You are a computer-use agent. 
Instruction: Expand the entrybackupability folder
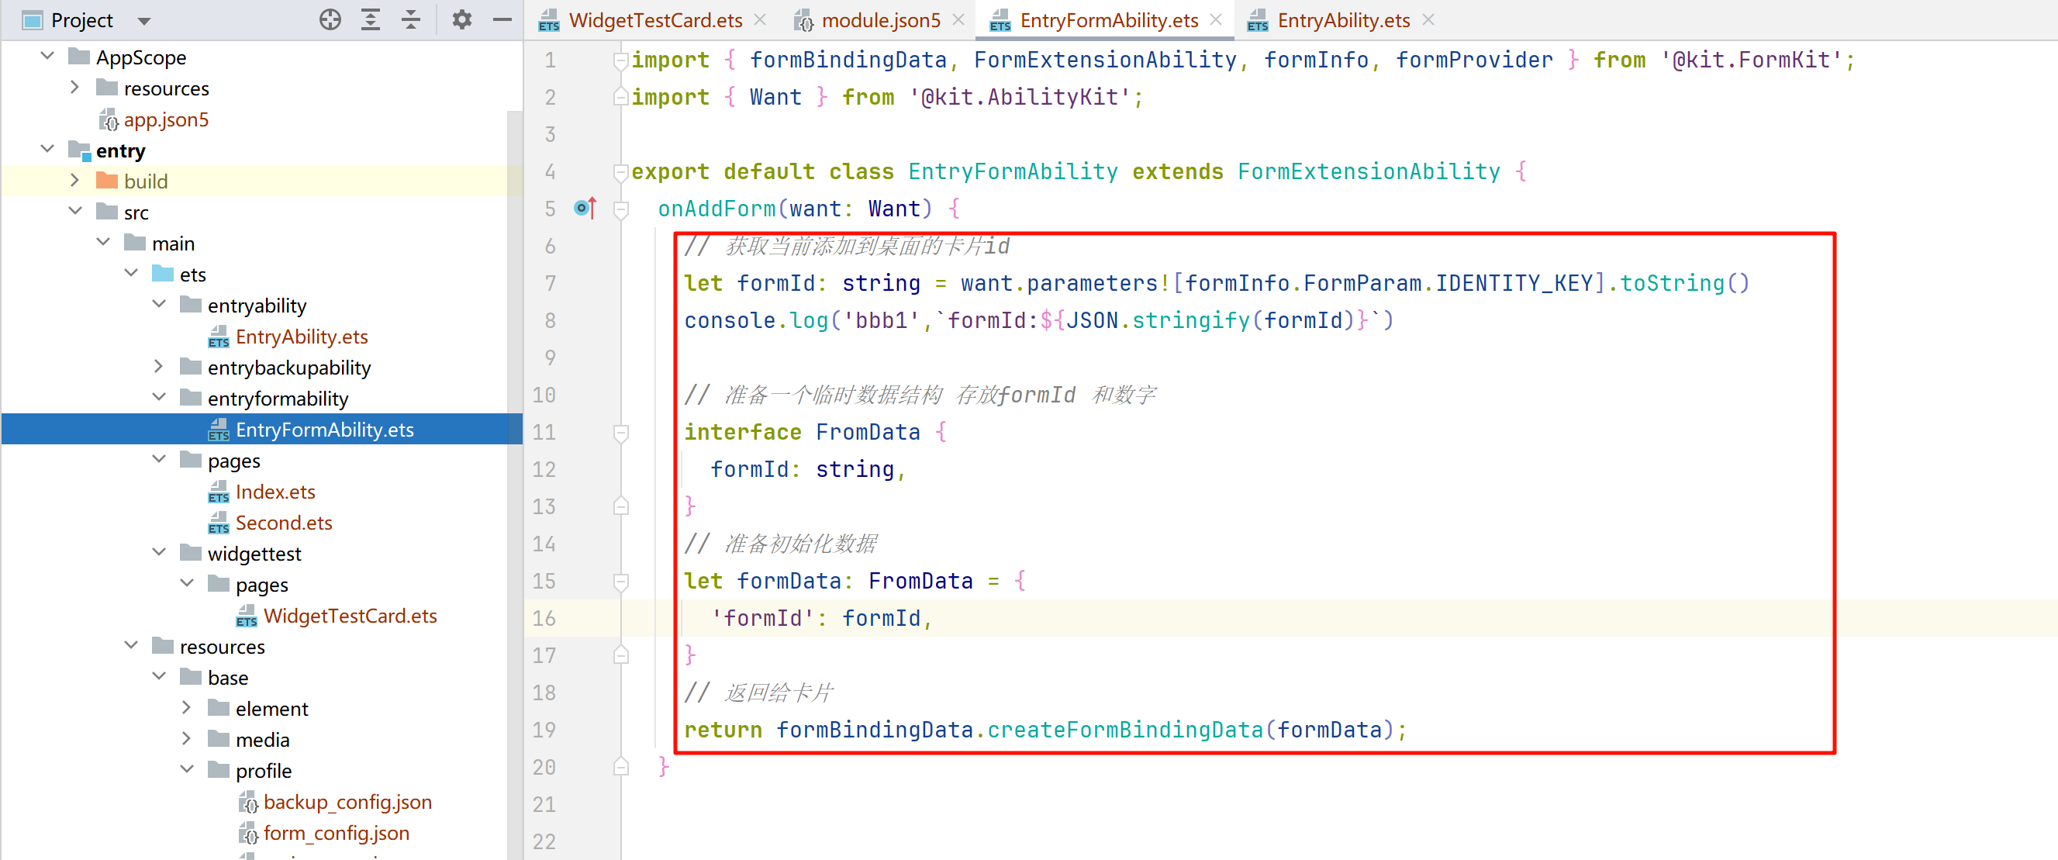coord(159,367)
